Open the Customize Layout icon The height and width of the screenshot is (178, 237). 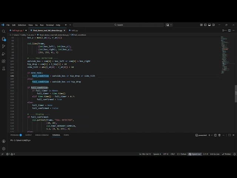tap(201, 25)
